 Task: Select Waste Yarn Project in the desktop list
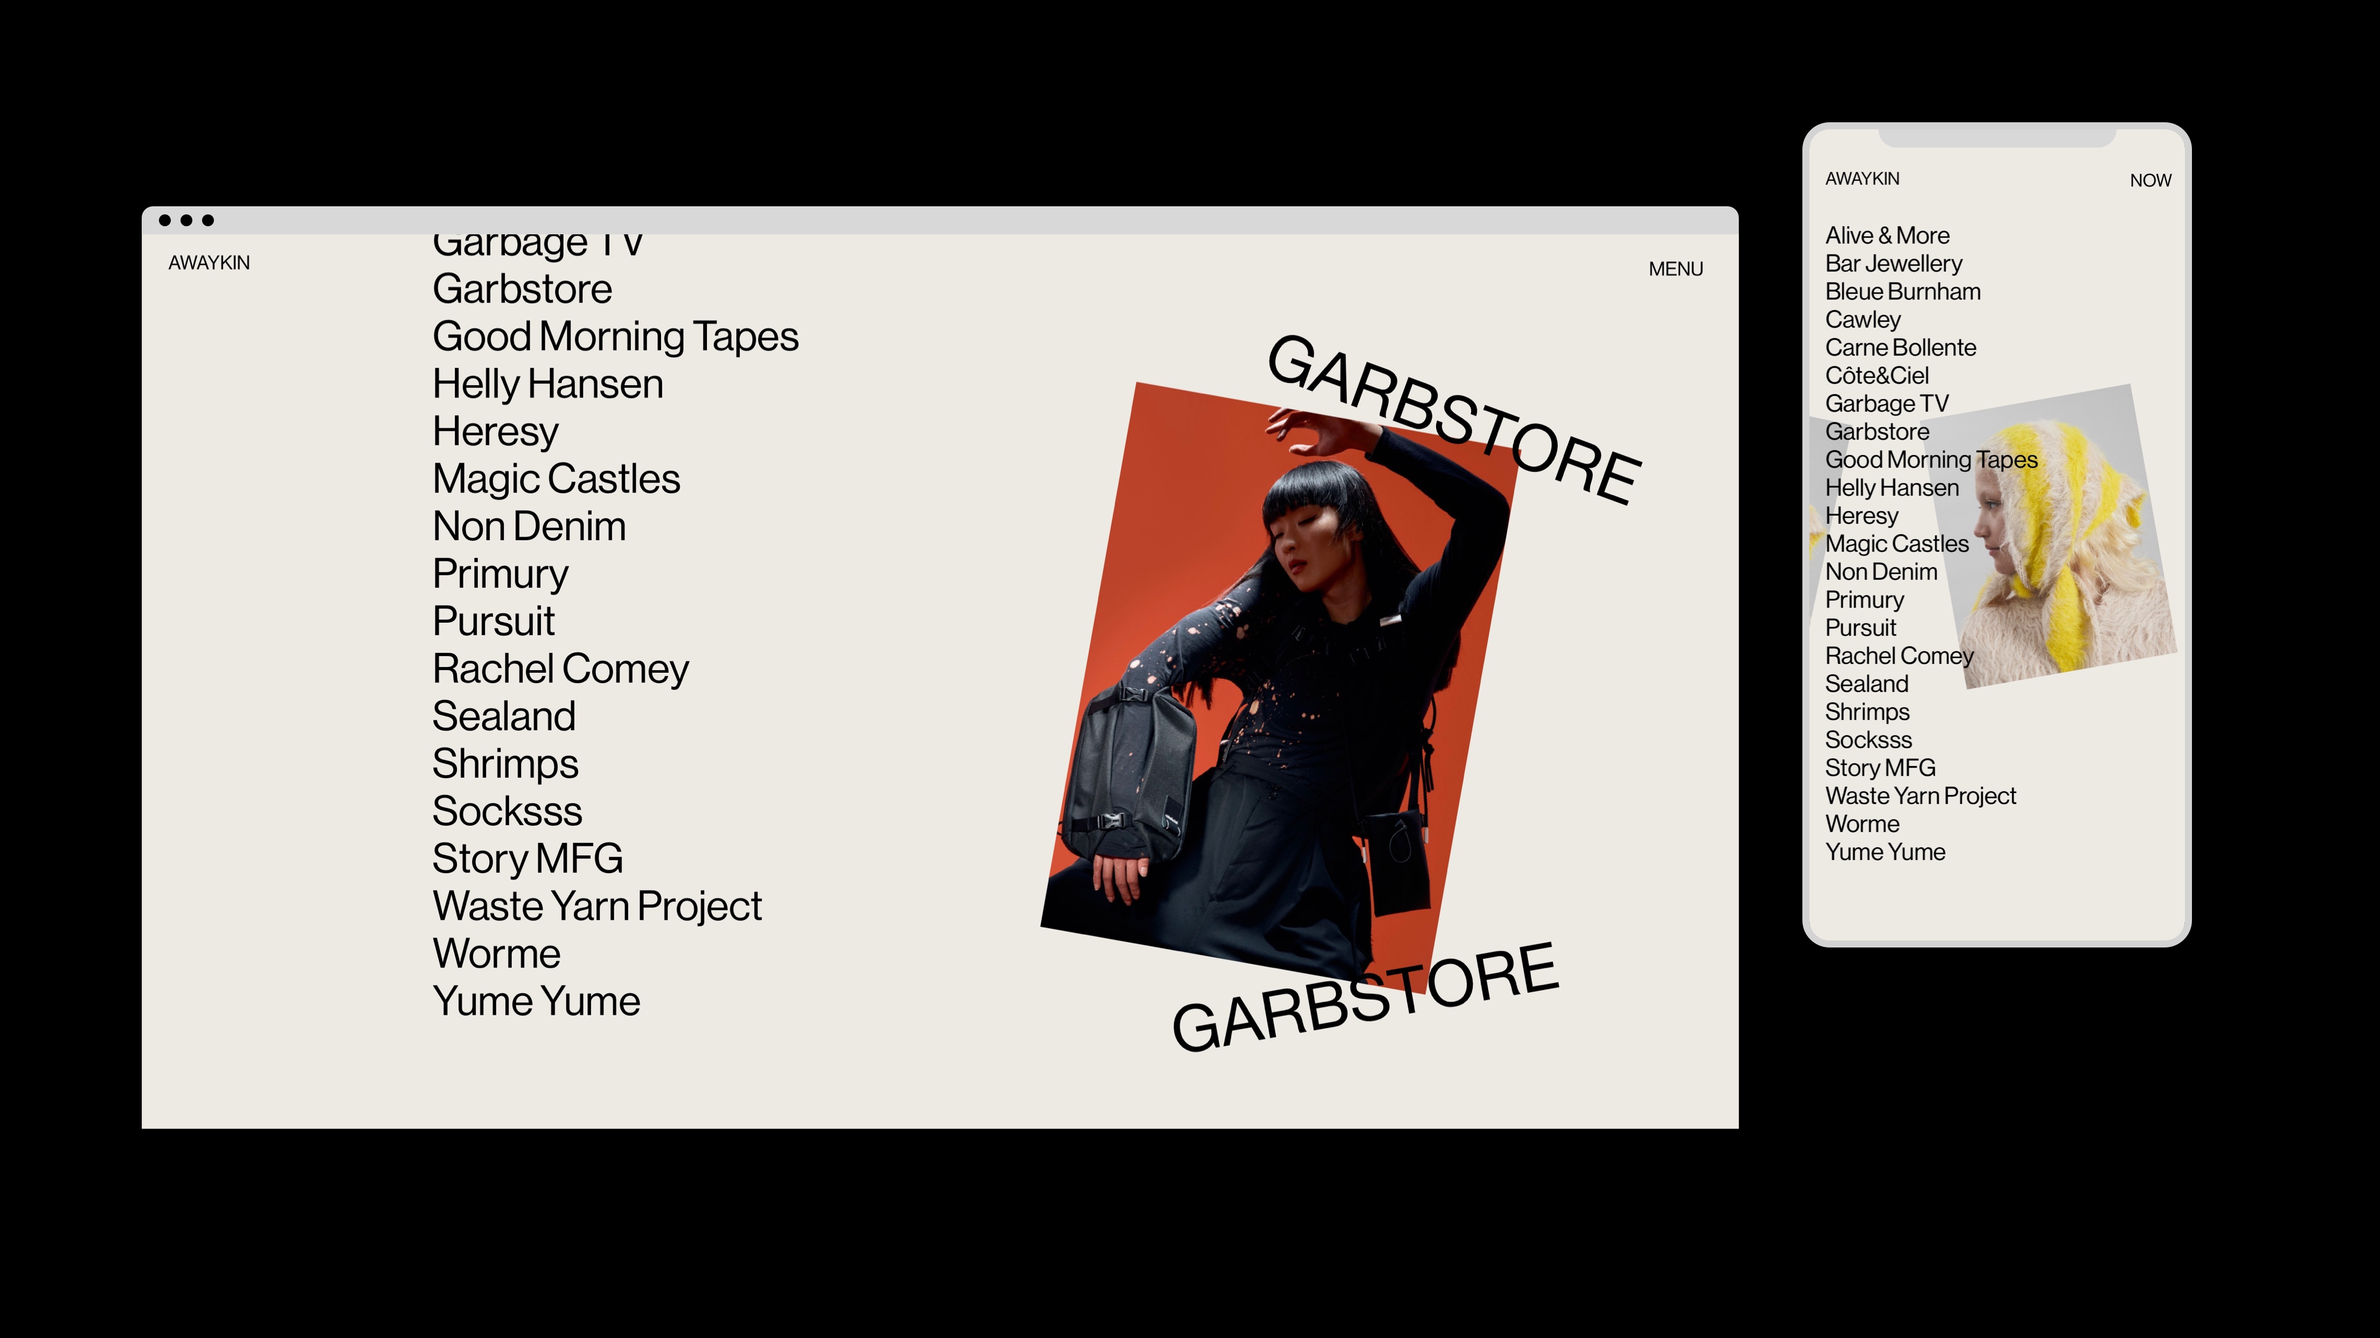pyautogui.click(x=597, y=907)
